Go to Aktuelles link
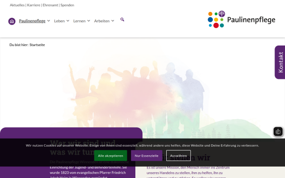This screenshot has height=178, width=285. click(x=17, y=5)
